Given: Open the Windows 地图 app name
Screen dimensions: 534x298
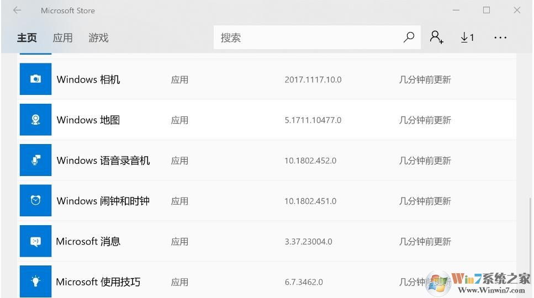Looking at the screenshot, I should pyautogui.click(x=88, y=120).
